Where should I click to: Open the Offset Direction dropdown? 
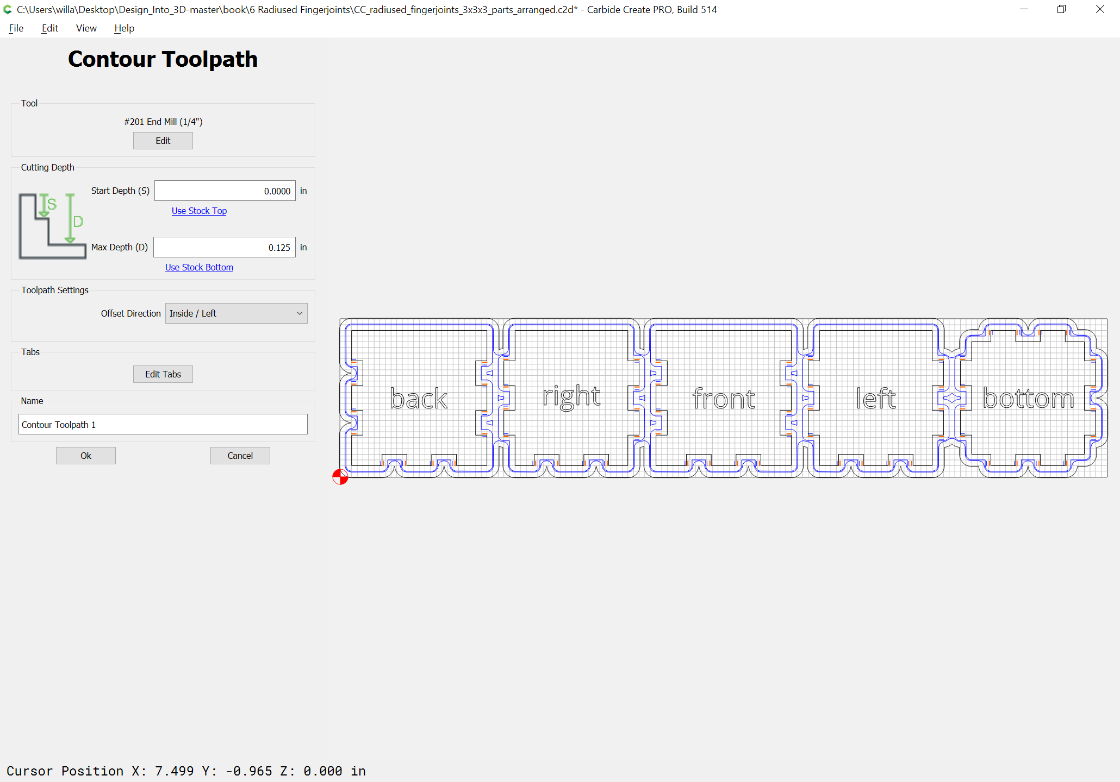coord(237,313)
